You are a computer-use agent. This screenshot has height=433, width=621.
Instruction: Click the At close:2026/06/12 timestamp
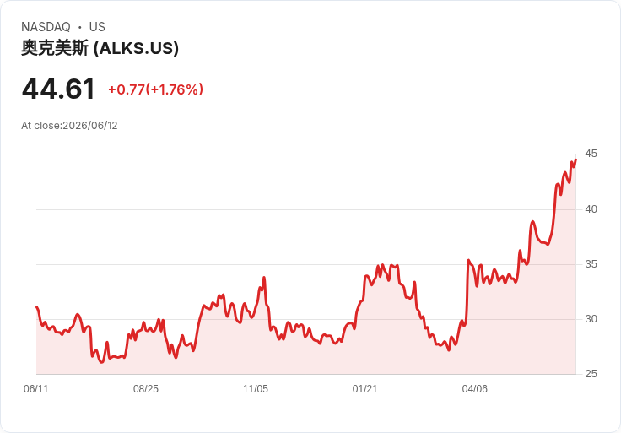click(x=69, y=126)
